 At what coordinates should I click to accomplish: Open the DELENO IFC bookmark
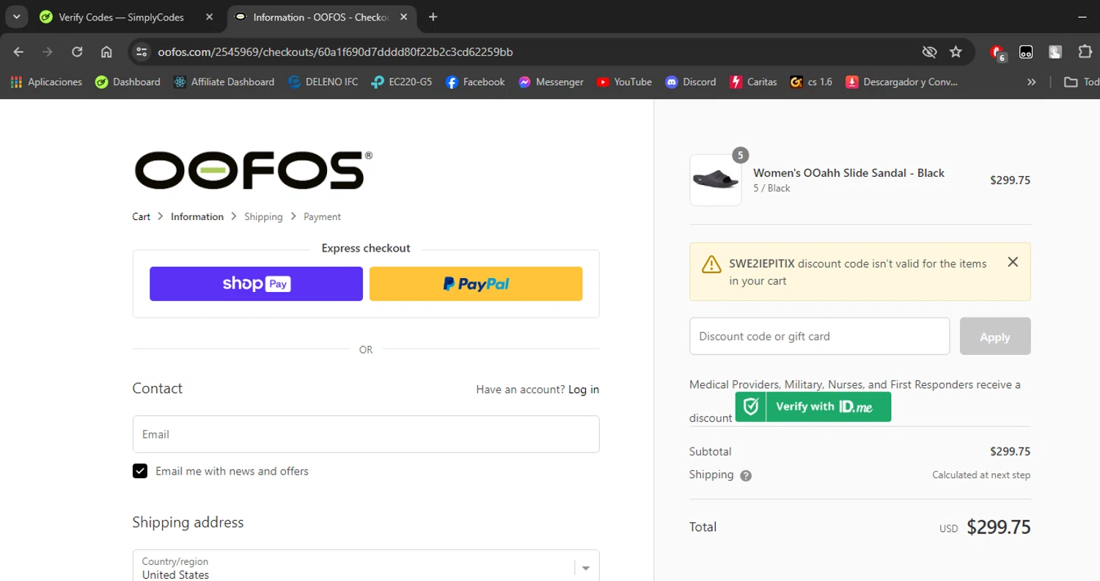(323, 82)
